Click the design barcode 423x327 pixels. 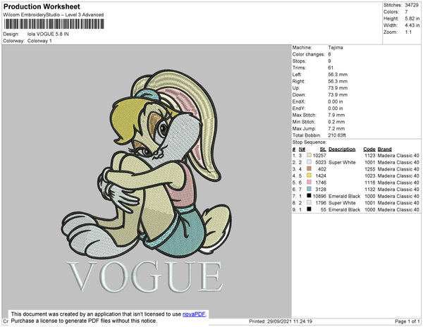54,24
